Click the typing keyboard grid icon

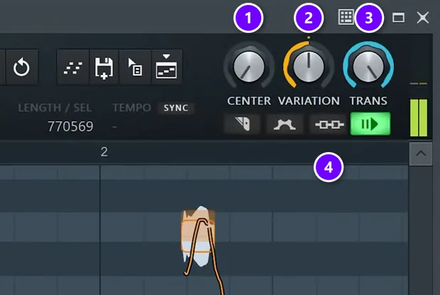point(346,18)
